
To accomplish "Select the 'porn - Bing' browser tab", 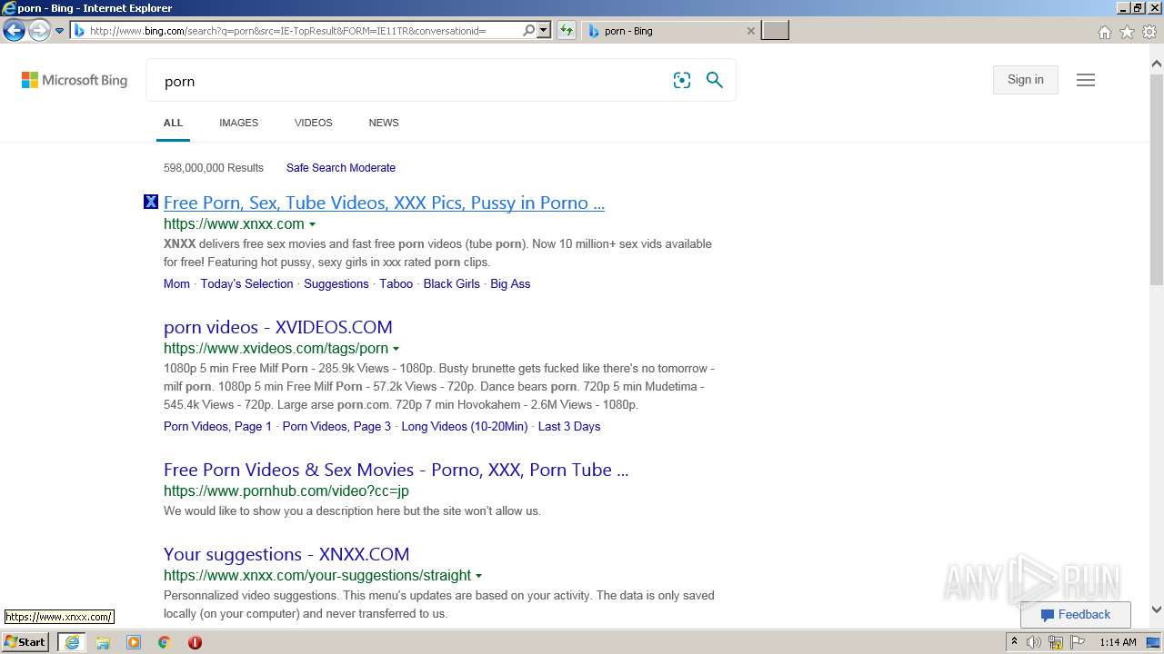I will tap(668, 31).
